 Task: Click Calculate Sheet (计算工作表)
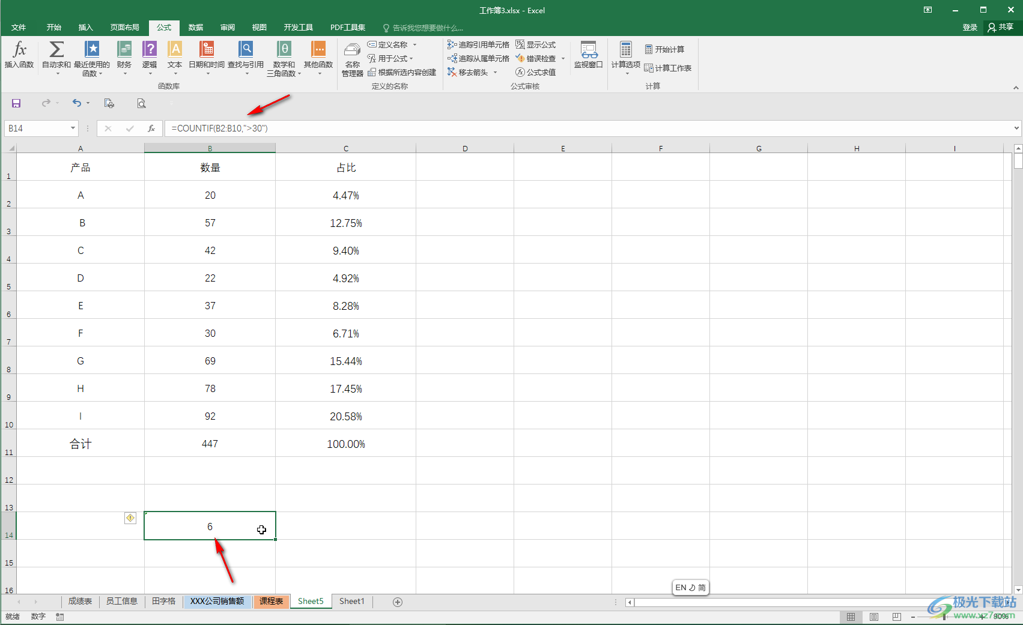668,68
